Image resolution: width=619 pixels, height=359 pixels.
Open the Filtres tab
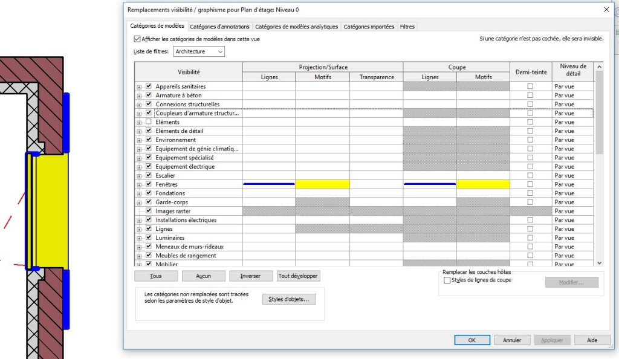[x=407, y=27]
